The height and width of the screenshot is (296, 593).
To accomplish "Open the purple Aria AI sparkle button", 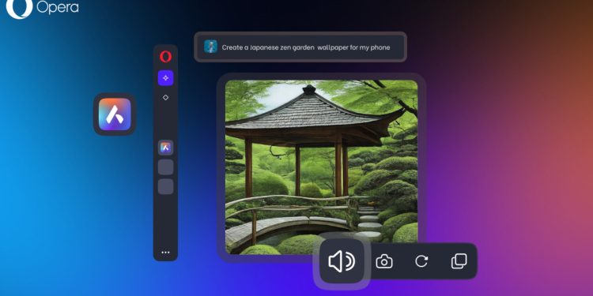I will click(x=166, y=78).
